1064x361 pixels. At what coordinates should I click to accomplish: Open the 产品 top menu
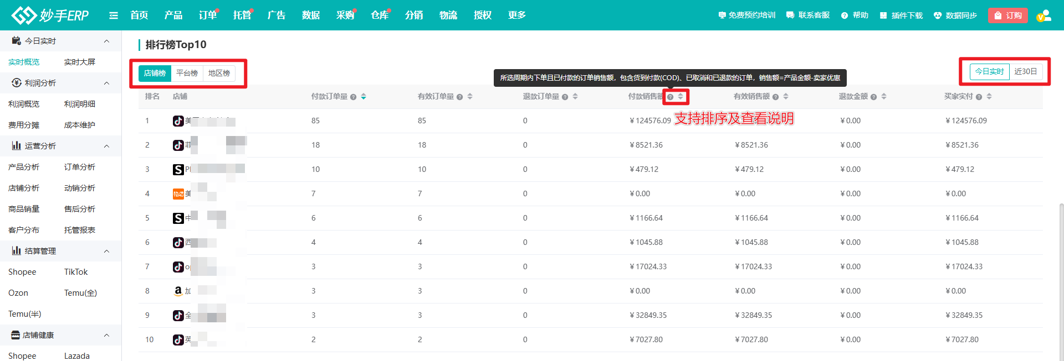pyautogui.click(x=173, y=15)
